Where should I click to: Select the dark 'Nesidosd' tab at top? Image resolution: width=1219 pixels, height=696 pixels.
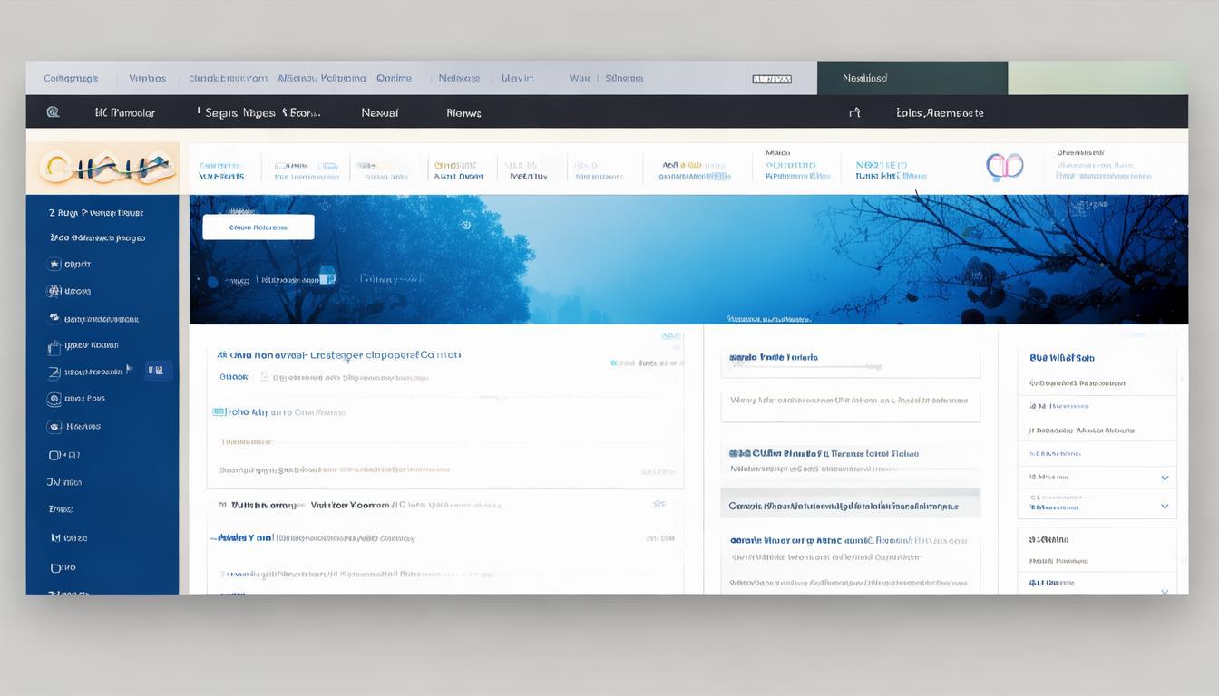[x=912, y=78]
